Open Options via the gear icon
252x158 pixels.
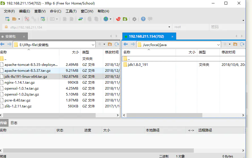[134, 19]
